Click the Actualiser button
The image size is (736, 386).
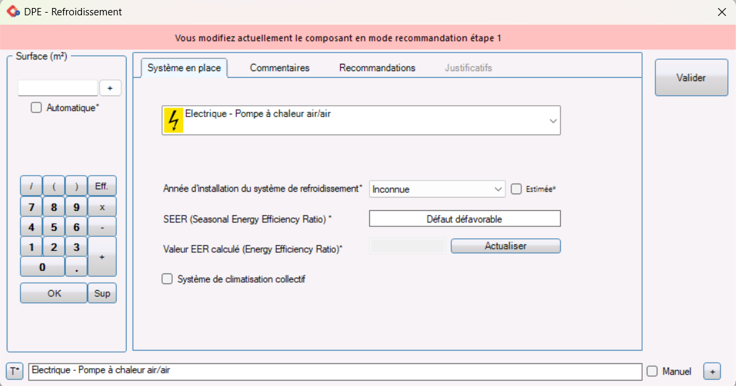tap(505, 246)
